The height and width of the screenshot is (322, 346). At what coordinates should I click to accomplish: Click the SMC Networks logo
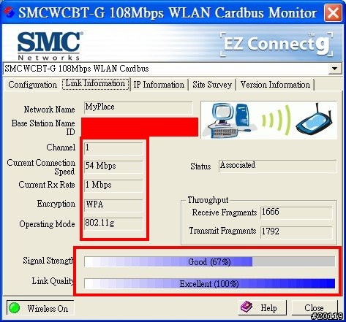pos(50,46)
